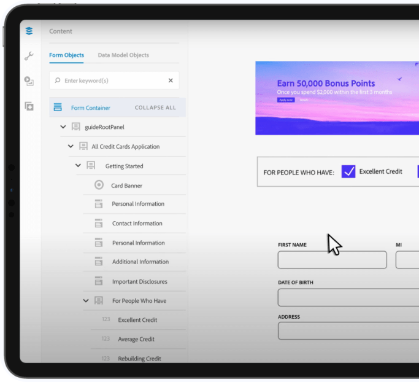Image resolution: width=419 pixels, height=382 pixels.
Task: Collapse the For People Who Have node
Action: point(86,301)
